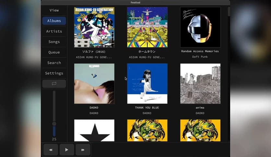Switch to the Artists tab
This screenshot has width=271, height=157.
54,31
